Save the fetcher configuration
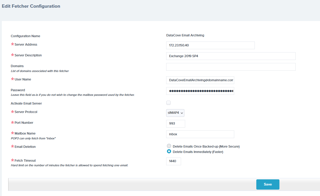The image size is (320, 196). pos(268,184)
